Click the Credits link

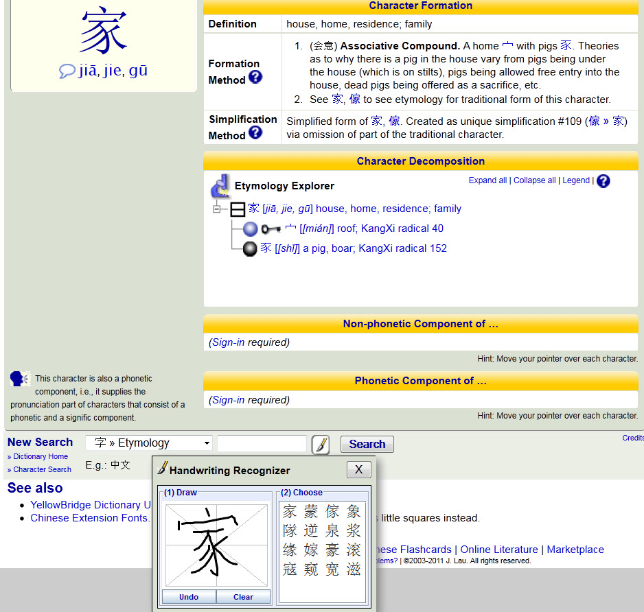[x=632, y=438]
